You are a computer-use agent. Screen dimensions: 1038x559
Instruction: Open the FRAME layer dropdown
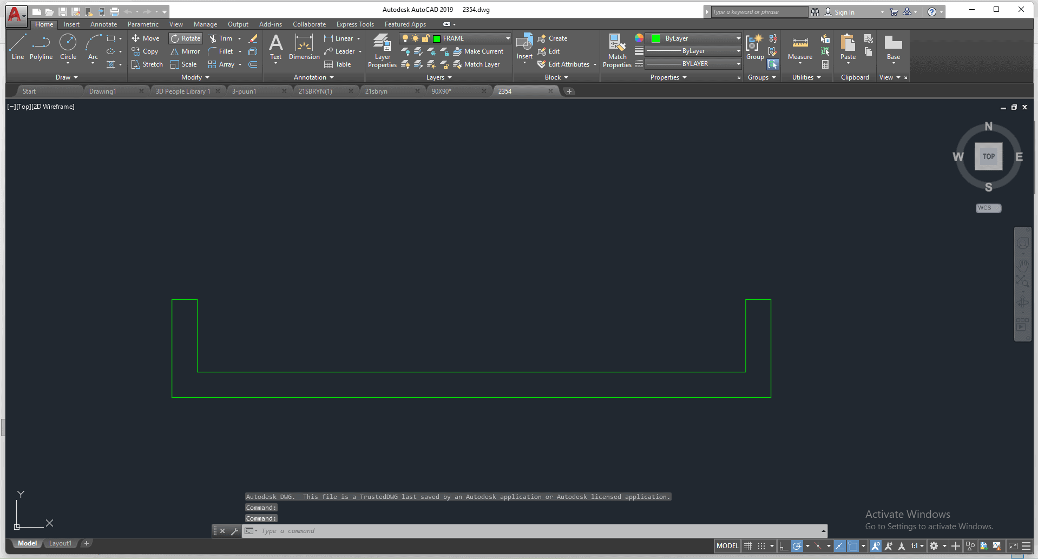[x=507, y=38]
